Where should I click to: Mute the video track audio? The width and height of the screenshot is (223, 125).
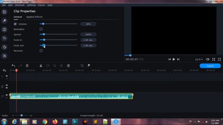pyautogui.click(x=7, y=88)
